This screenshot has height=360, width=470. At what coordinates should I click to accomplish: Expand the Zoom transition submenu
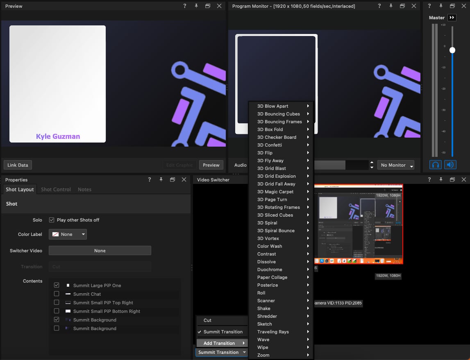click(x=281, y=355)
